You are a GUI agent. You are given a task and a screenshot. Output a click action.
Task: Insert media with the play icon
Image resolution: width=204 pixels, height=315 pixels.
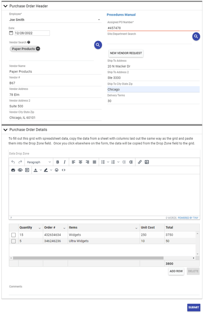pos(27,170)
